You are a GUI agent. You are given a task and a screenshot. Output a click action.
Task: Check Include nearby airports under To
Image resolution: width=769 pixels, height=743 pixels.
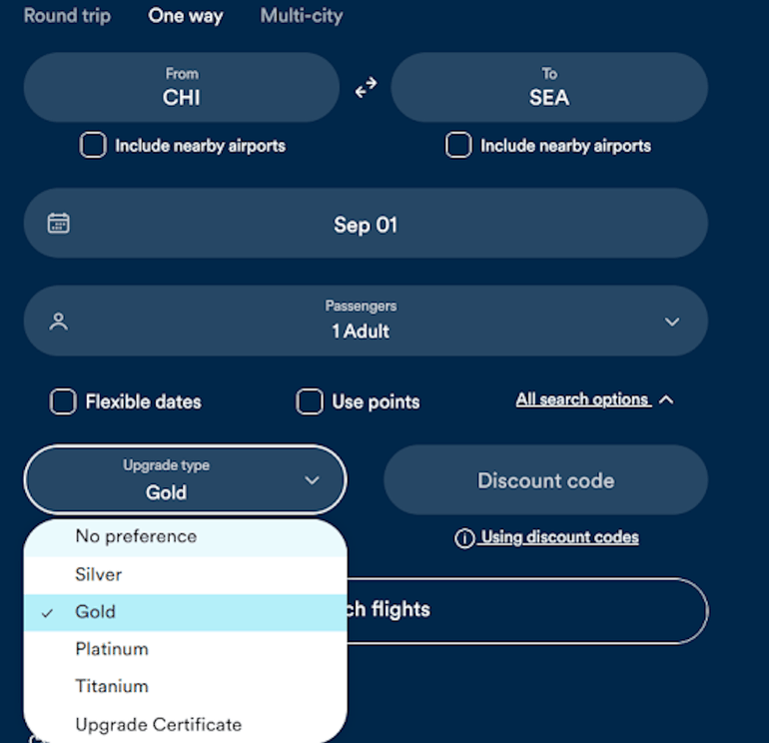coord(458,146)
